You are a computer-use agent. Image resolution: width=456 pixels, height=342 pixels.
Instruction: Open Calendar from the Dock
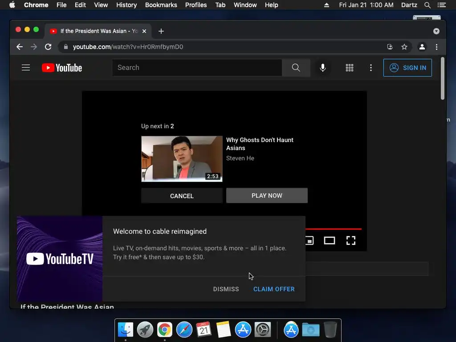point(204,330)
